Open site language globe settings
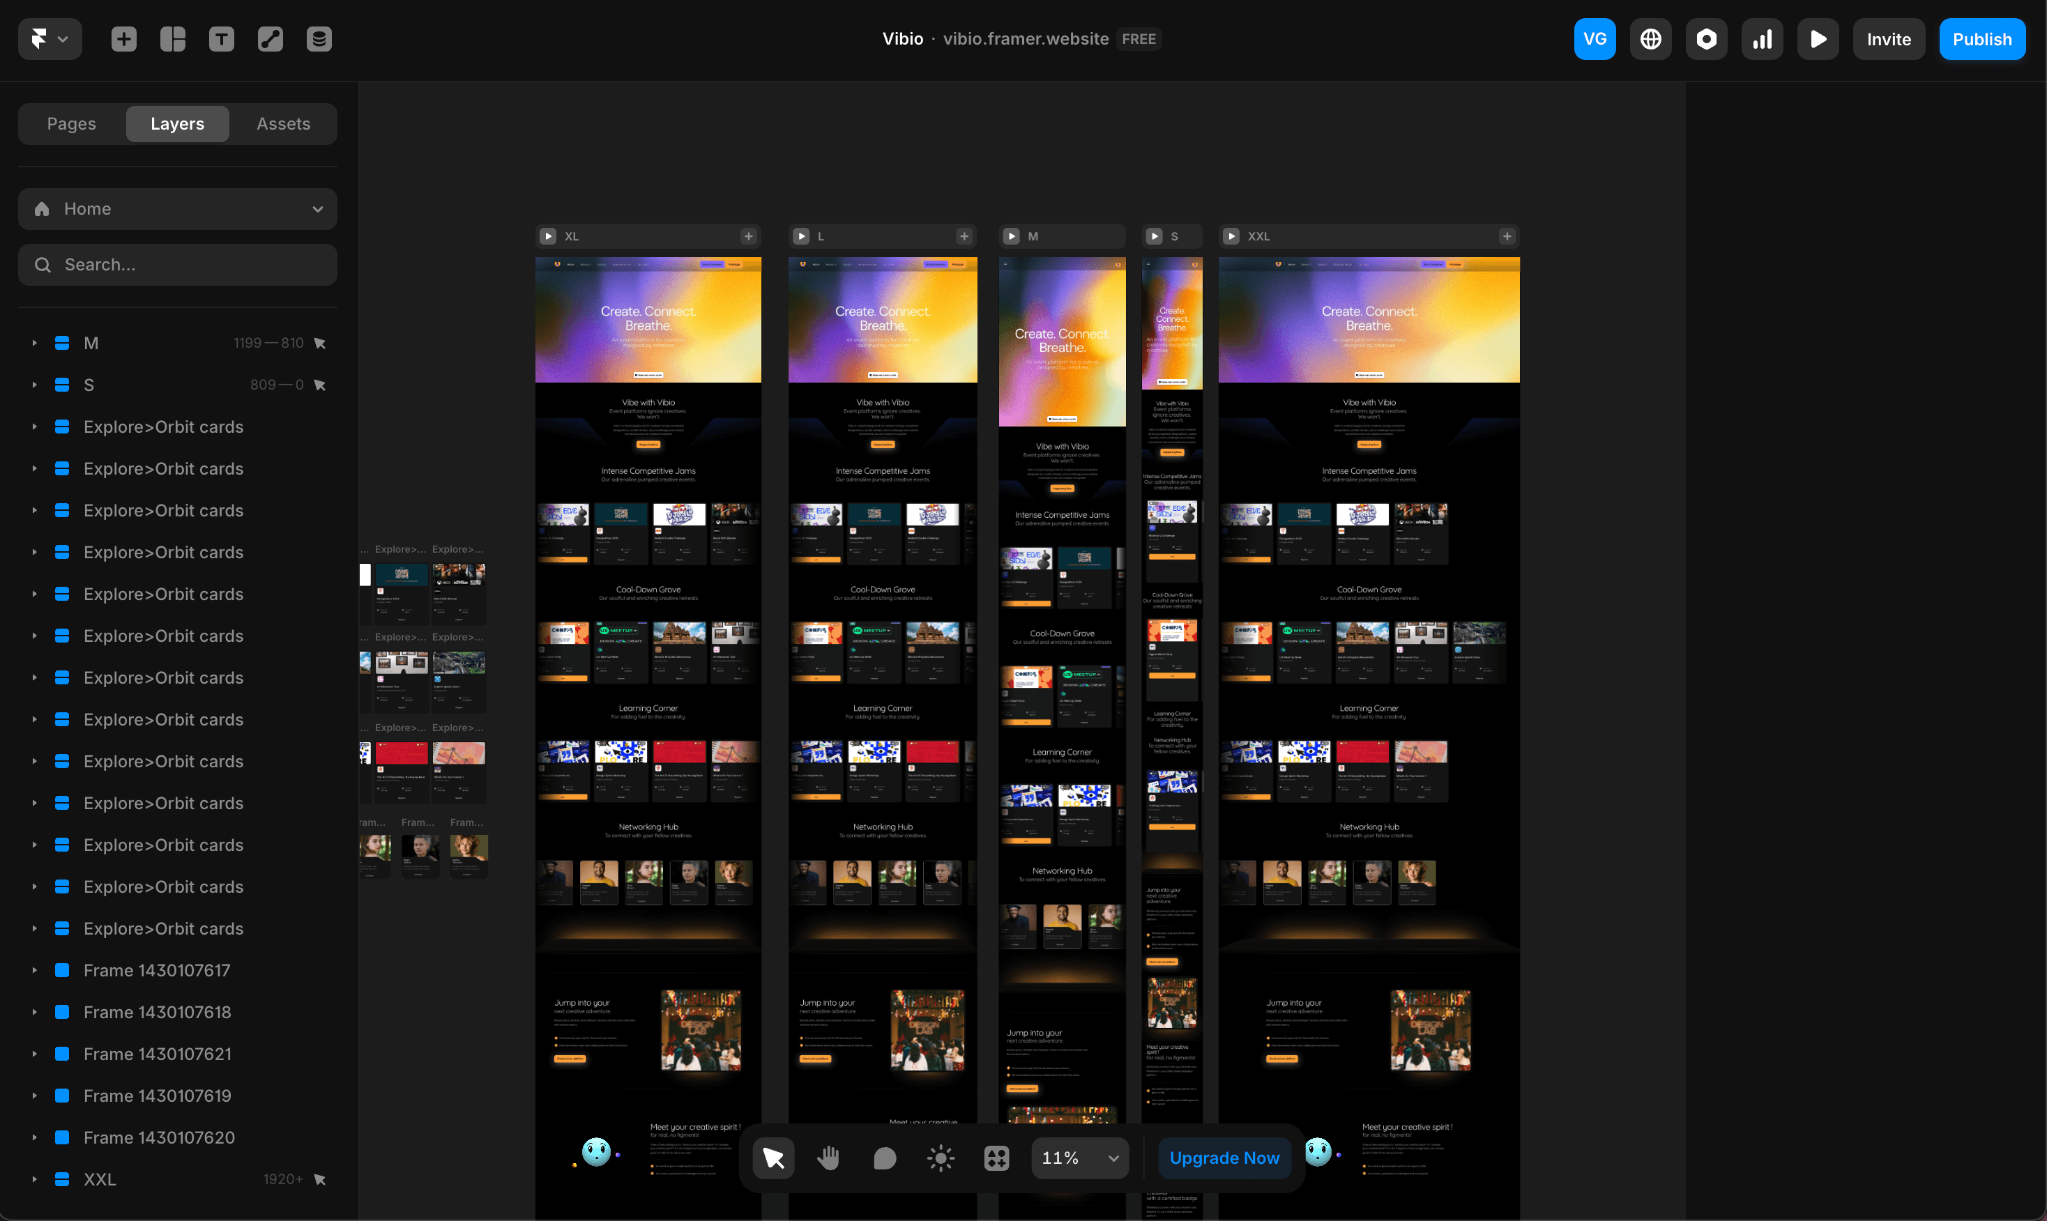The width and height of the screenshot is (2047, 1221). (x=1650, y=38)
